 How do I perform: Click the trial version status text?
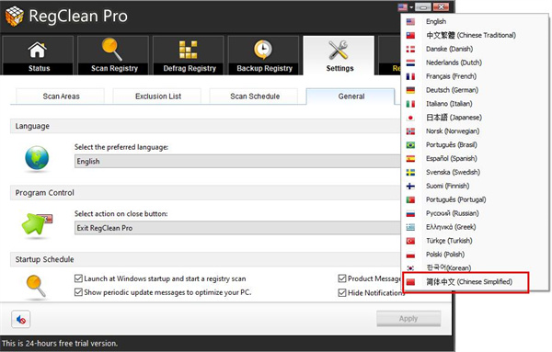[60, 343]
